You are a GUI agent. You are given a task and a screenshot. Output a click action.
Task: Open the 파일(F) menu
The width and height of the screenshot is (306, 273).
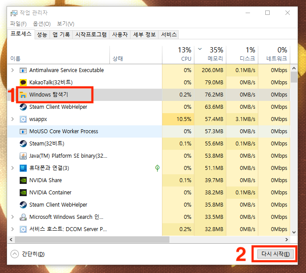click(x=18, y=24)
